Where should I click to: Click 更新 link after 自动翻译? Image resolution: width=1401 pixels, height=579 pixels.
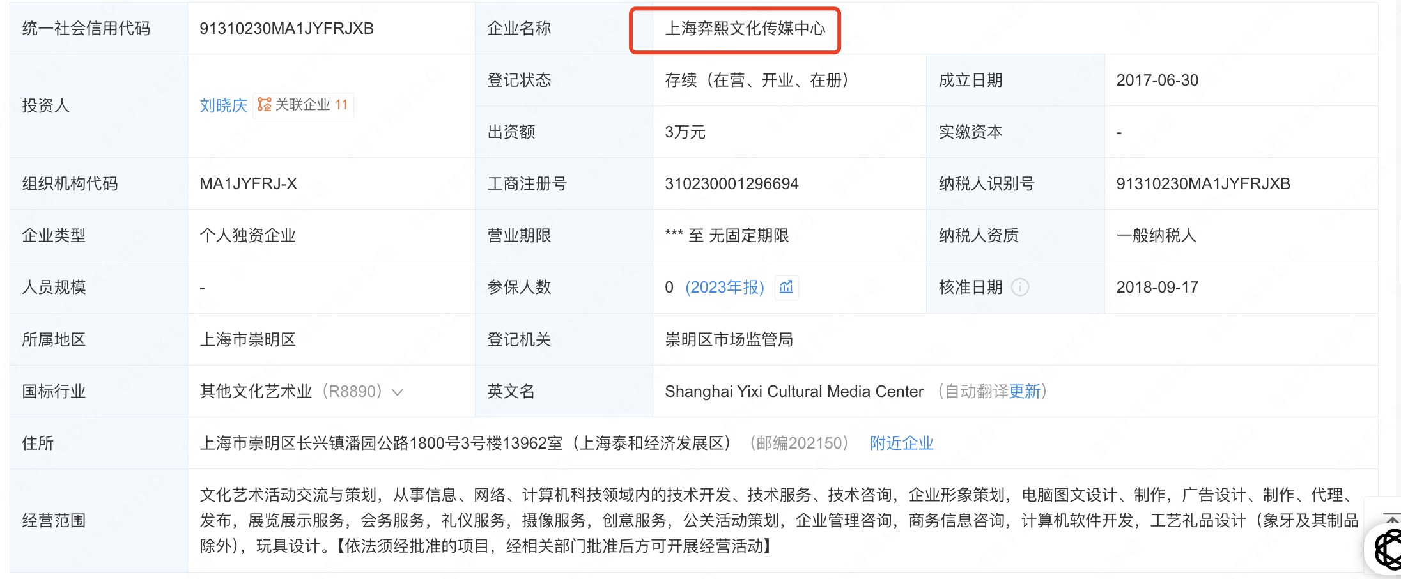[1025, 391]
